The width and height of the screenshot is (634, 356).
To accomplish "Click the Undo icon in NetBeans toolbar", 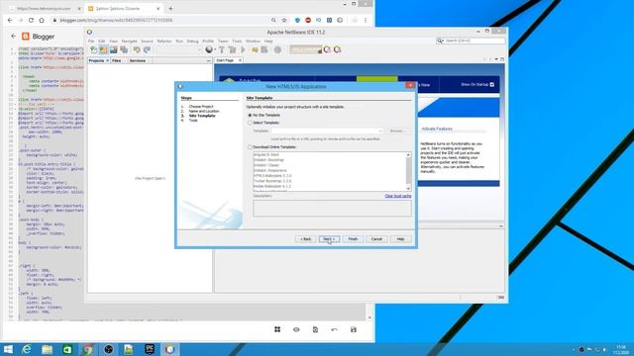I will tap(137, 49).
